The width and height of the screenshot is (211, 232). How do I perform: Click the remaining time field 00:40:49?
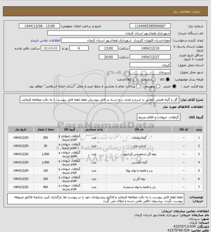[x=50, y=48]
